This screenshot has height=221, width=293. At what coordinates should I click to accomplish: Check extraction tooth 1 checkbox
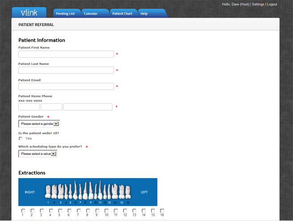(23, 211)
